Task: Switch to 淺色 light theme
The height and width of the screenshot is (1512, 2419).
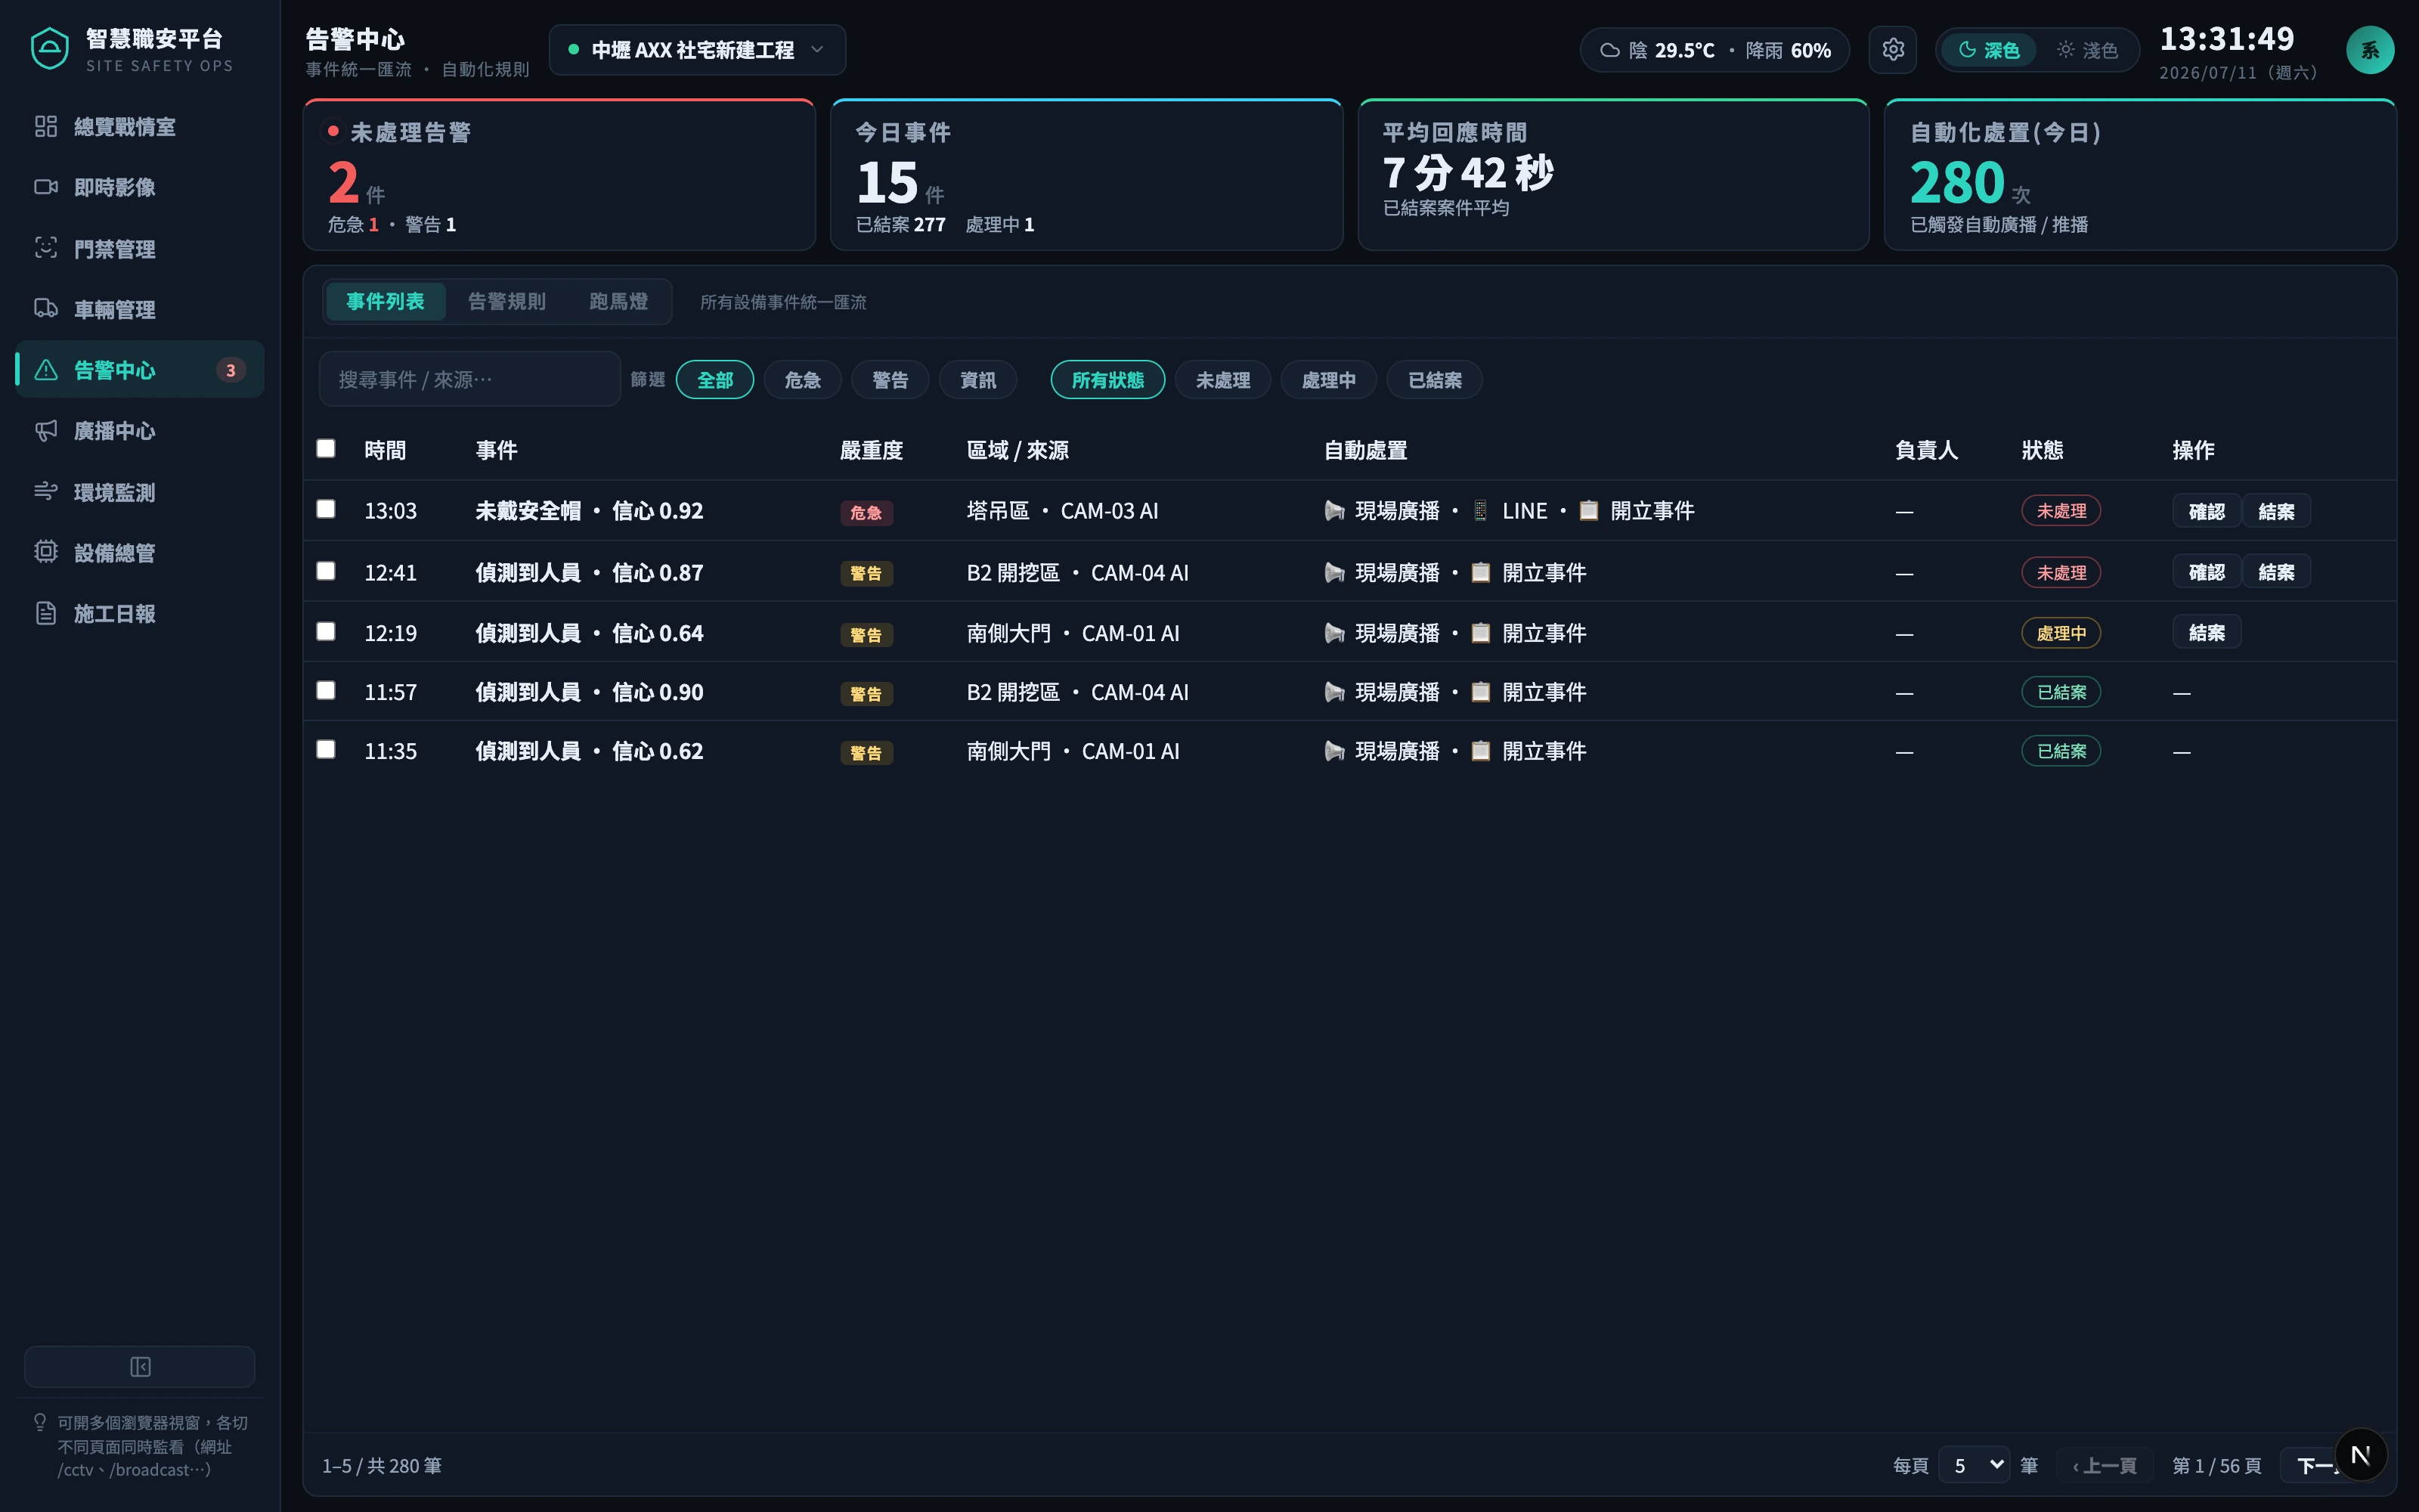Action: (x=2087, y=50)
